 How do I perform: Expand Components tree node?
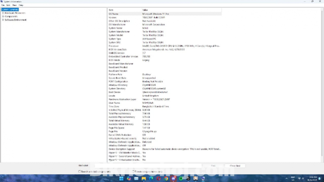[x=3, y=16]
